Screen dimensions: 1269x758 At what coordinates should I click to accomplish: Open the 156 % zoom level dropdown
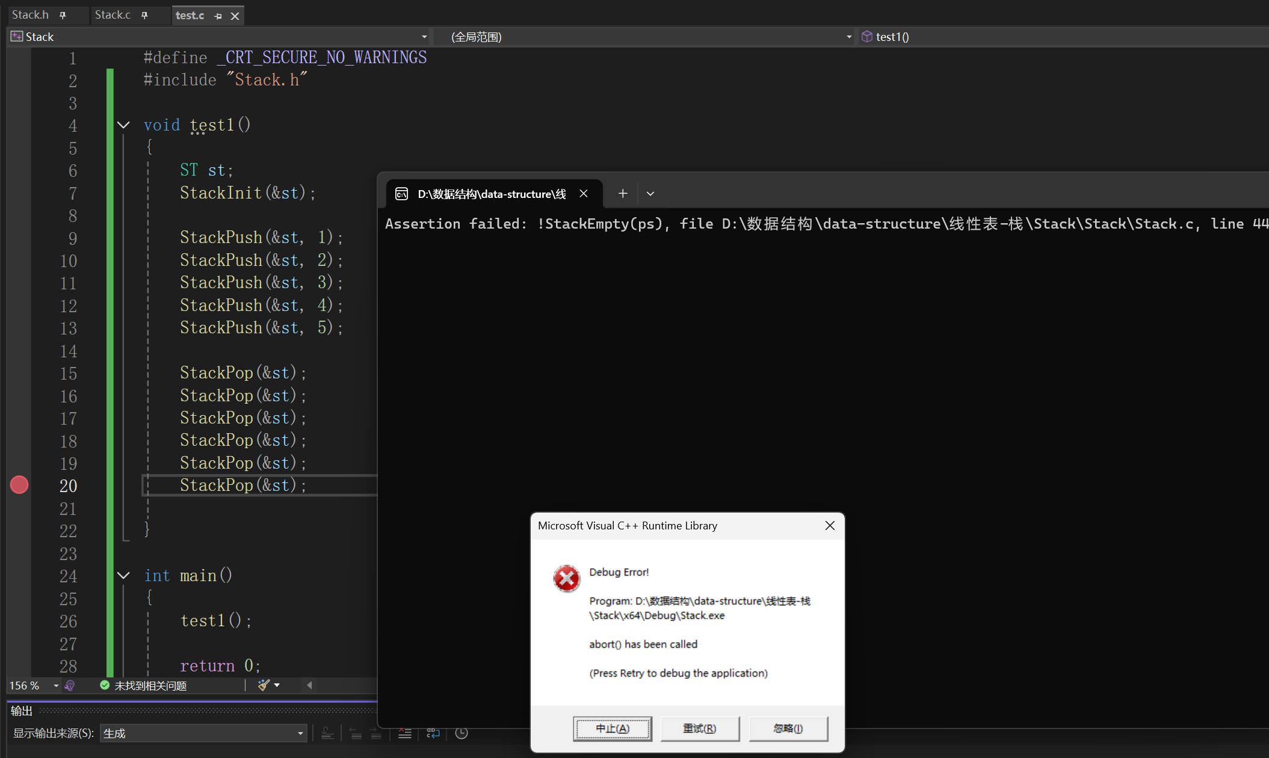55,685
